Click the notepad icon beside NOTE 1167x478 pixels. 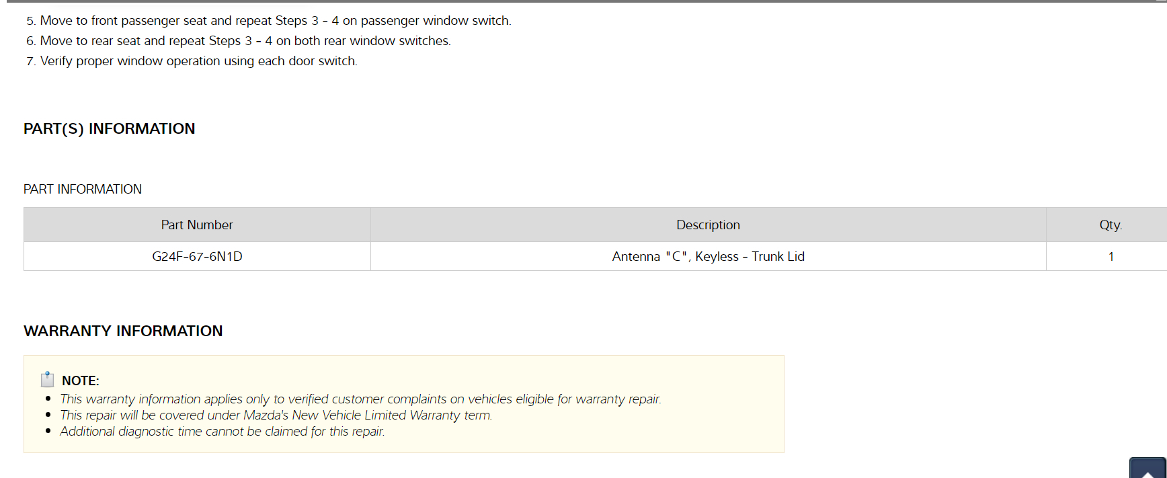[x=47, y=380]
